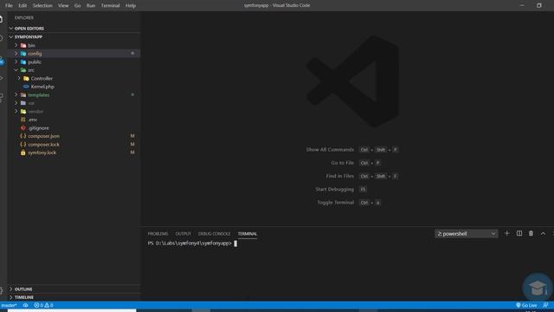Open the .gitignore file
Viewport: 554px width, 312px height.
pyautogui.click(x=38, y=127)
